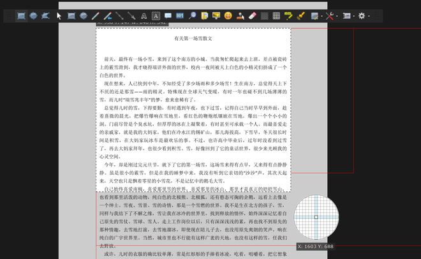This screenshot has height=259, width=421.
Task: Select the yellow ruler measuring tool
Action: pyautogui.click(x=288, y=16)
